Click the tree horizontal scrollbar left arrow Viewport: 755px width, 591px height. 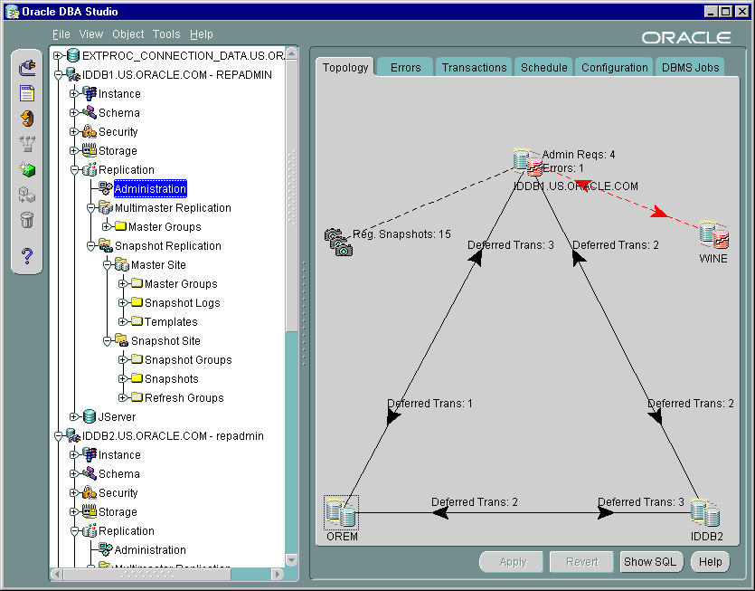tap(57, 574)
